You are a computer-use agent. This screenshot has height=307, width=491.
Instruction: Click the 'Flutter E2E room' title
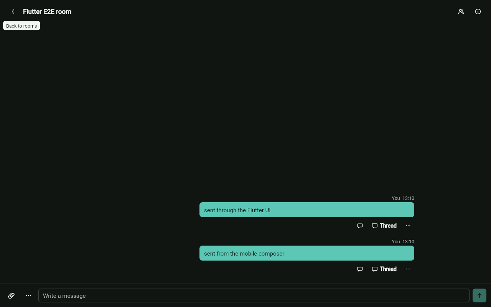point(47,12)
